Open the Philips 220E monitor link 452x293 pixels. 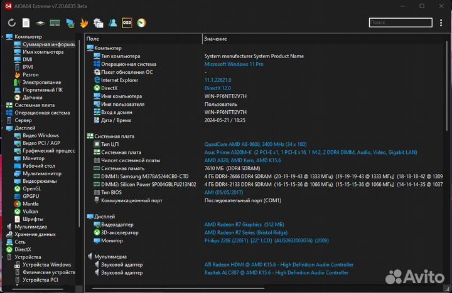267,240
